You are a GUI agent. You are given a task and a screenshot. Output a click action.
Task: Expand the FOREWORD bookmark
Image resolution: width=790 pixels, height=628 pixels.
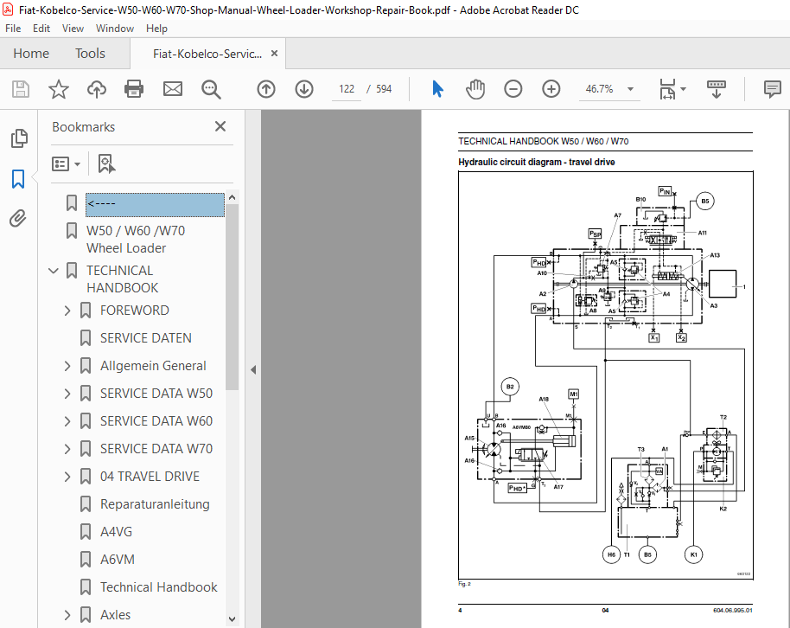click(67, 311)
